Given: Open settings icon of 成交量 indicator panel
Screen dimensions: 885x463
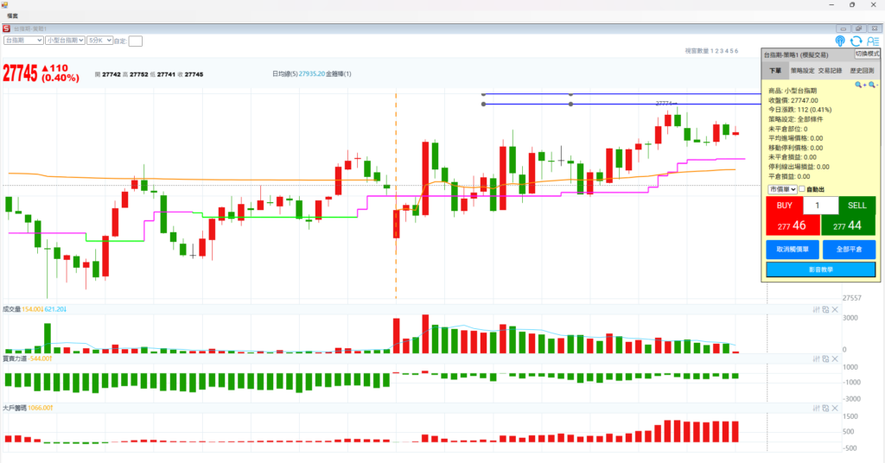Looking at the screenshot, I should click(x=817, y=309).
